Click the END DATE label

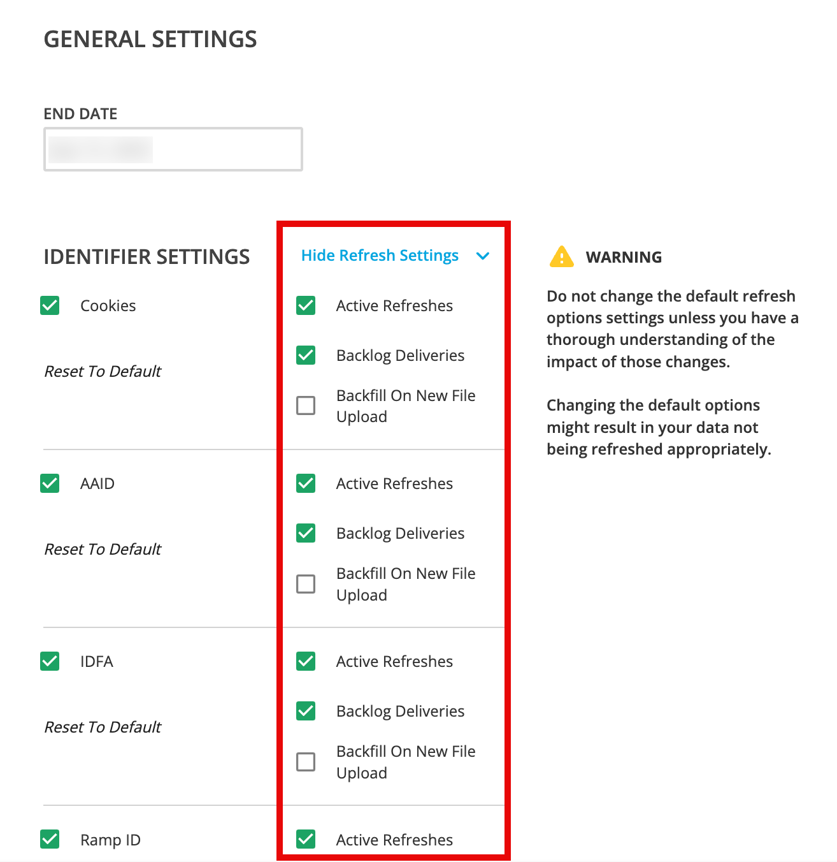[80, 114]
